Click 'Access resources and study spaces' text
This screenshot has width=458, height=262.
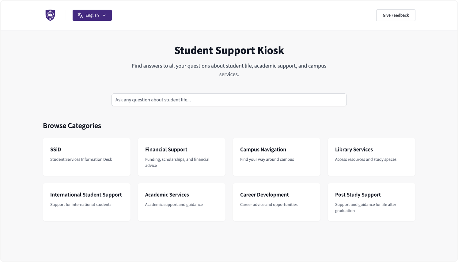click(x=365, y=159)
